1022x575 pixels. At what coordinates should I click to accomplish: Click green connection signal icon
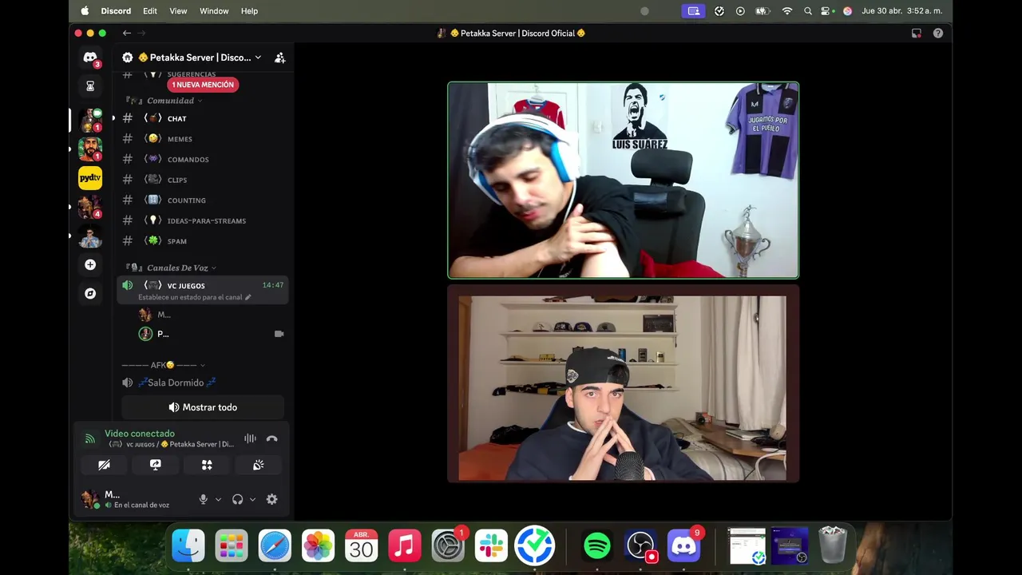pyautogui.click(x=90, y=438)
